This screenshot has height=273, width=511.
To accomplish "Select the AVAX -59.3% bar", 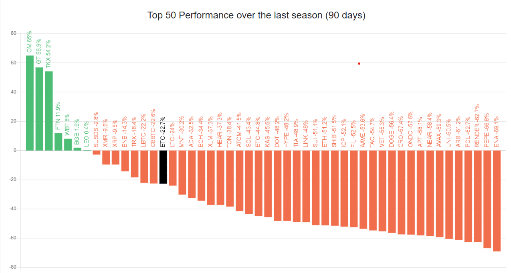I will coord(439,194).
